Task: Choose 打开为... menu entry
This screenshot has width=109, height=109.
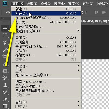Action: 46,22
